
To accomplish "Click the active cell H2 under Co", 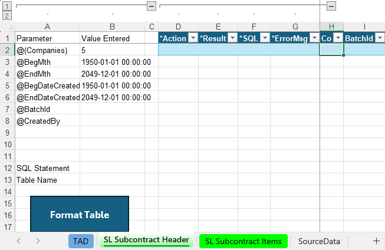I will pos(331,50).
